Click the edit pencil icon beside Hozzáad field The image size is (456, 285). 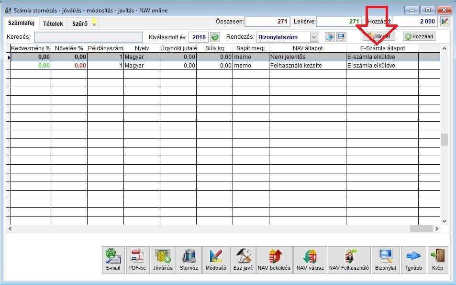point(445,21)
